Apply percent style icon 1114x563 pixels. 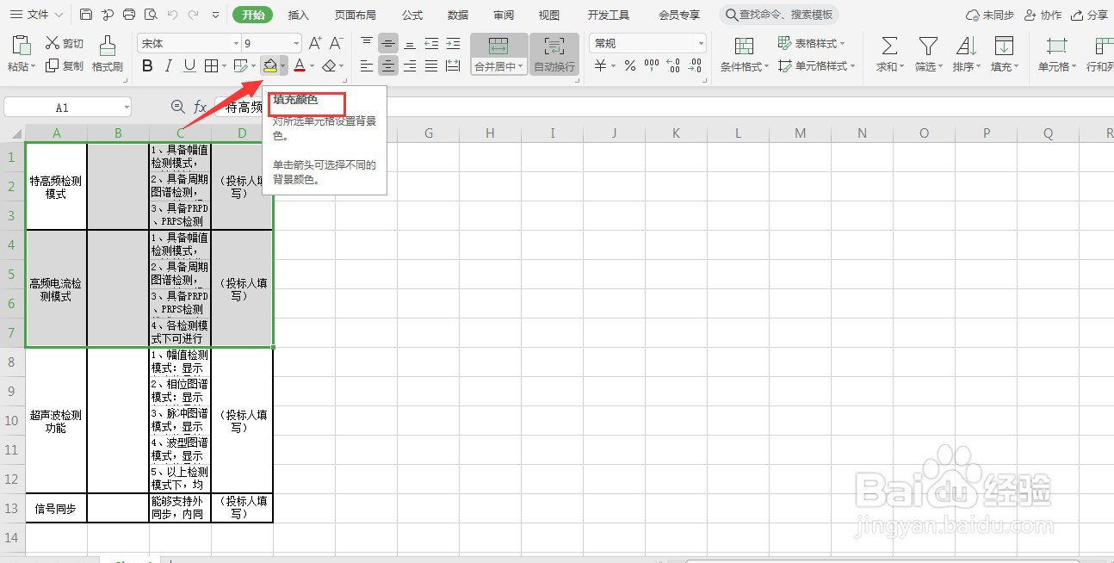[x=630, y=65]
